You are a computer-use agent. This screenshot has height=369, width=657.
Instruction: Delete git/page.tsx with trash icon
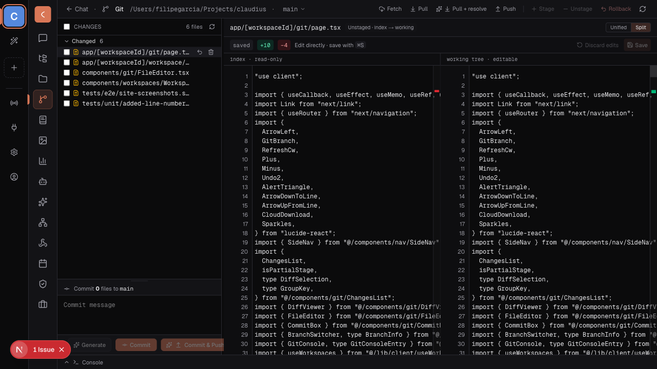(x=211, y=52)
